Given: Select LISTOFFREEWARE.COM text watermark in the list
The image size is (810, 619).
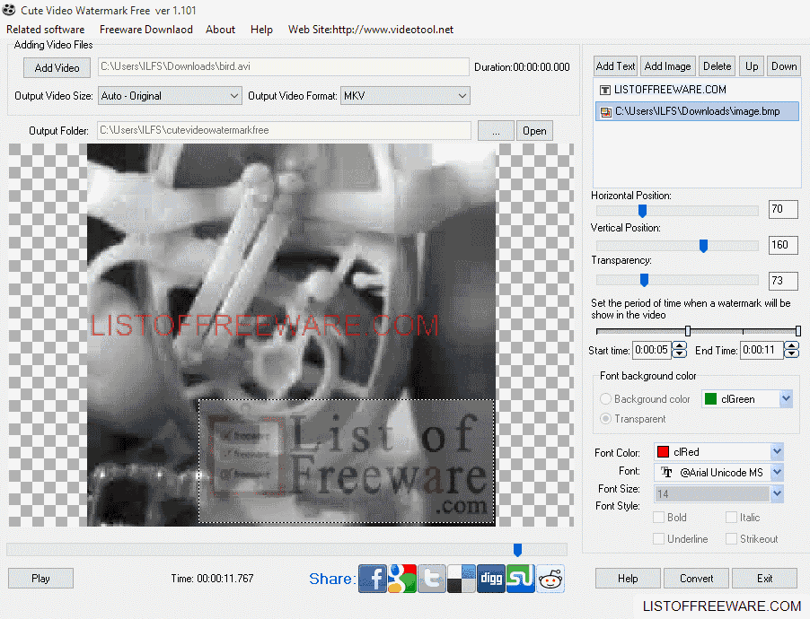Looking at the screenshot, I should [x=697, y=90].
